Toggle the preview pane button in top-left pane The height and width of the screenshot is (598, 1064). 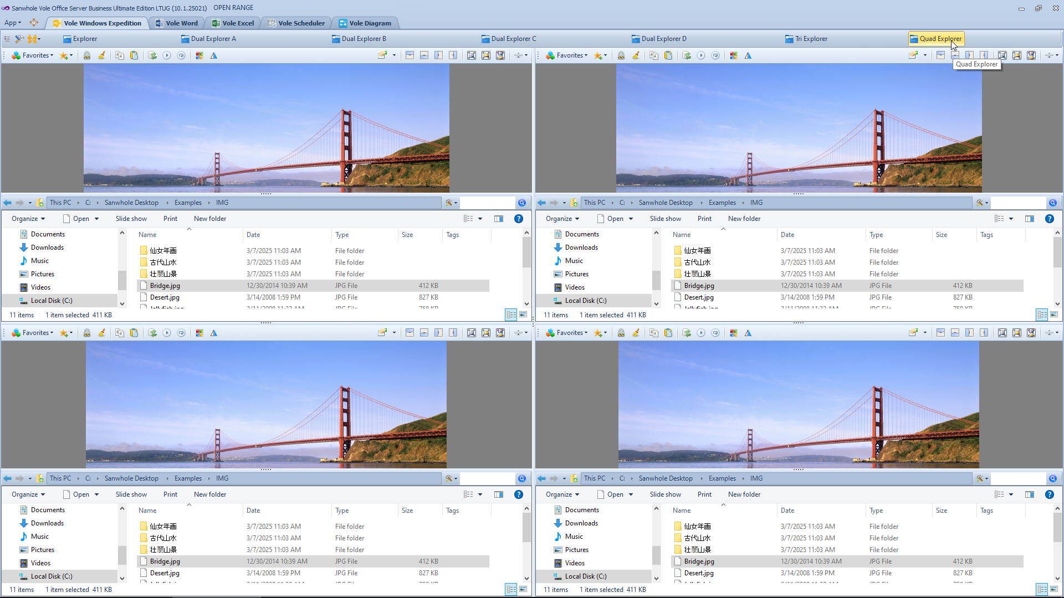coord(499,219)
